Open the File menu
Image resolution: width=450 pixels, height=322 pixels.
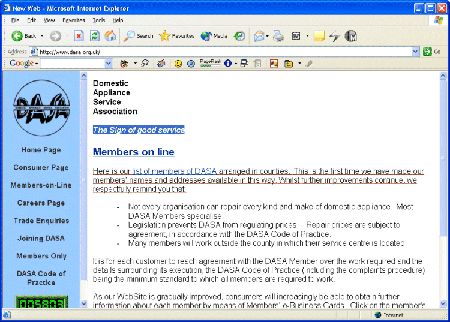pyautogui.click(x=15, y=20)
